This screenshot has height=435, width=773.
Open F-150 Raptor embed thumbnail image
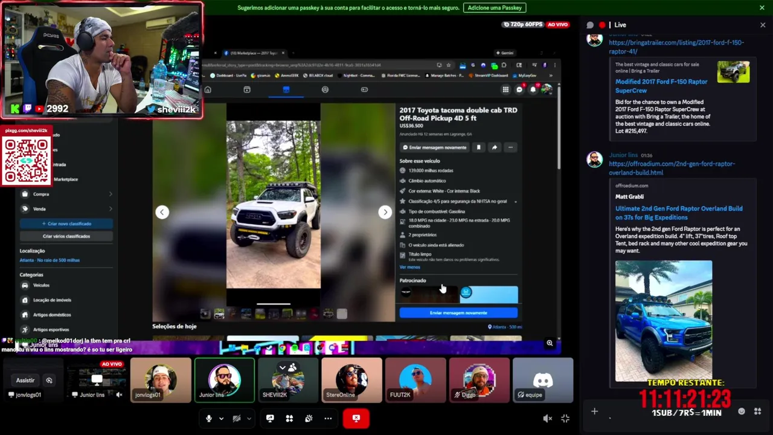[733, 72]
